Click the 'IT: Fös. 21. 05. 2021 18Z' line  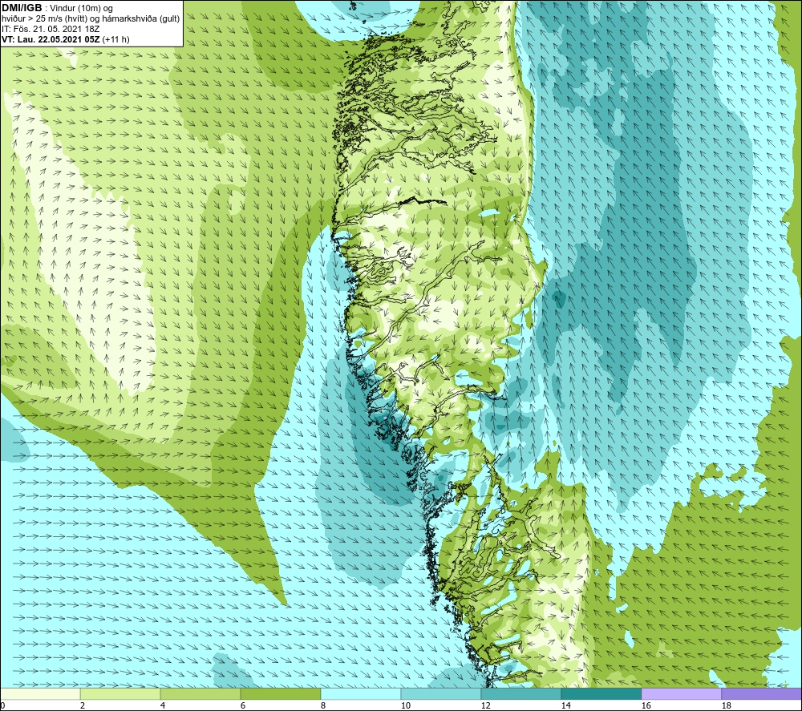click(x=51, y=29)
